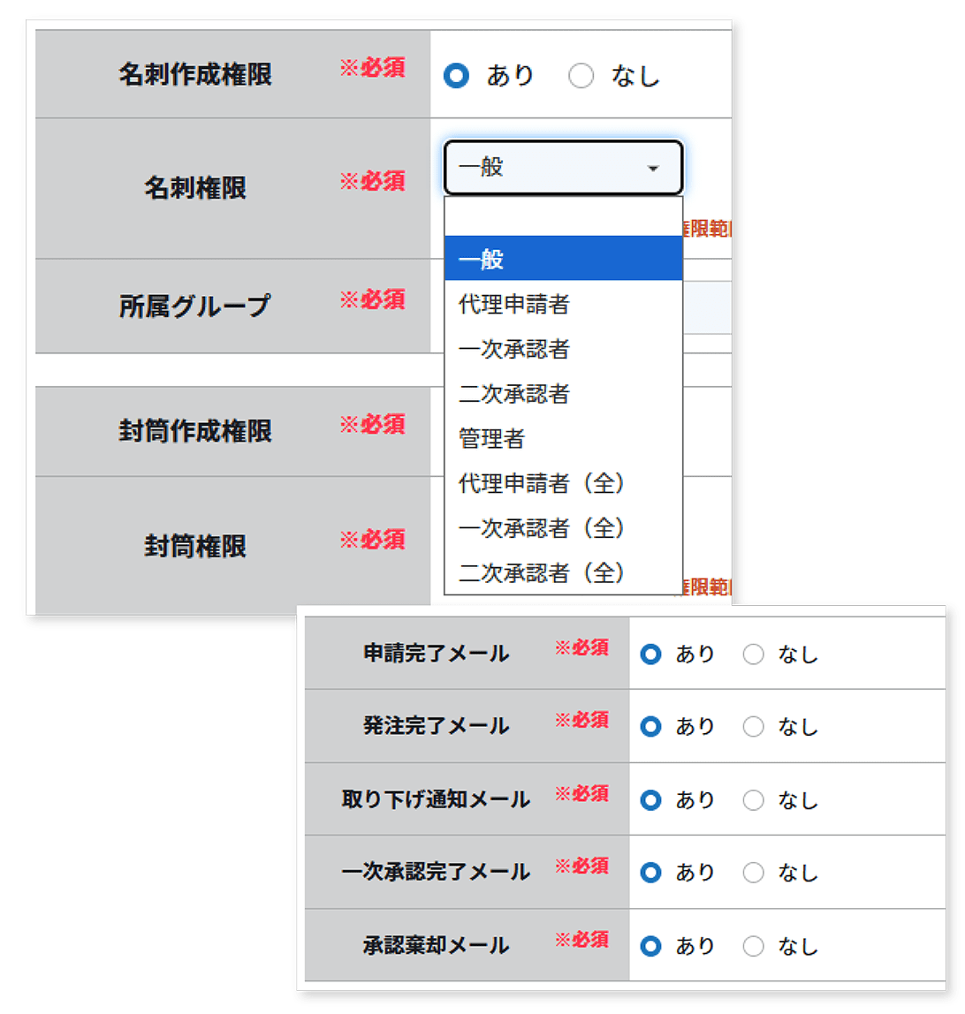Viewport: 965px width, 1014px height.
Task: Choose なし for 承認棄却メール
Action: point(753,945)
